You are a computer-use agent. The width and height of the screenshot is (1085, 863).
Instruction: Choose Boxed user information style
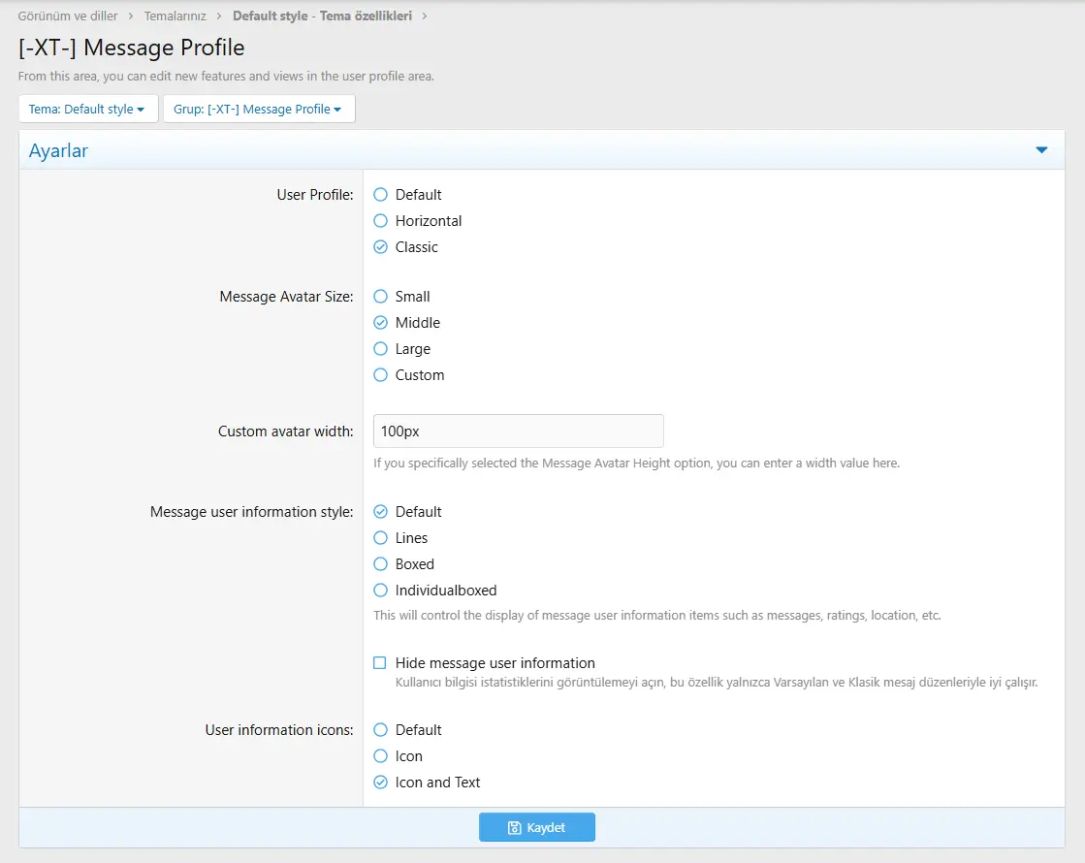tap(381, 564)
